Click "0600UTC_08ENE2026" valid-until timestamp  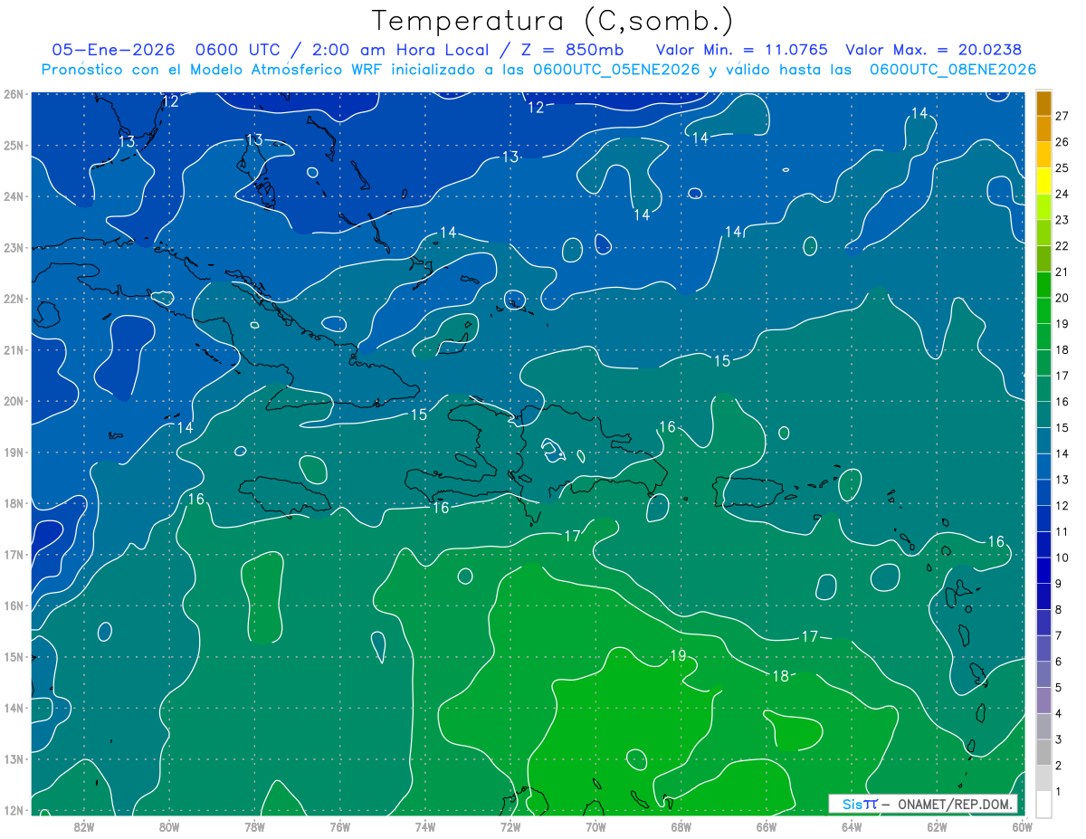point(952,70)
